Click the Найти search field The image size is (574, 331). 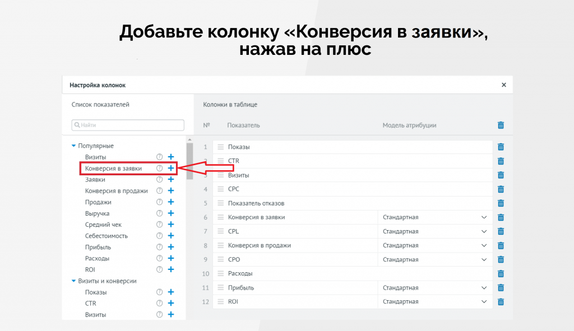pyautogui.click(x=128, y=125)
